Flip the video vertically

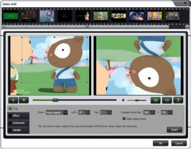pyautogui.click(x=178, y=100)
